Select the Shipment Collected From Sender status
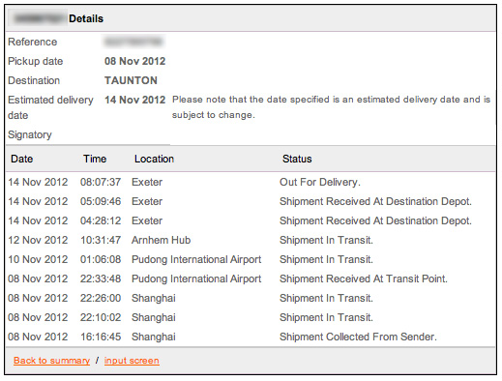The height and width of the screenshot is (381, 502). (358, 337)
